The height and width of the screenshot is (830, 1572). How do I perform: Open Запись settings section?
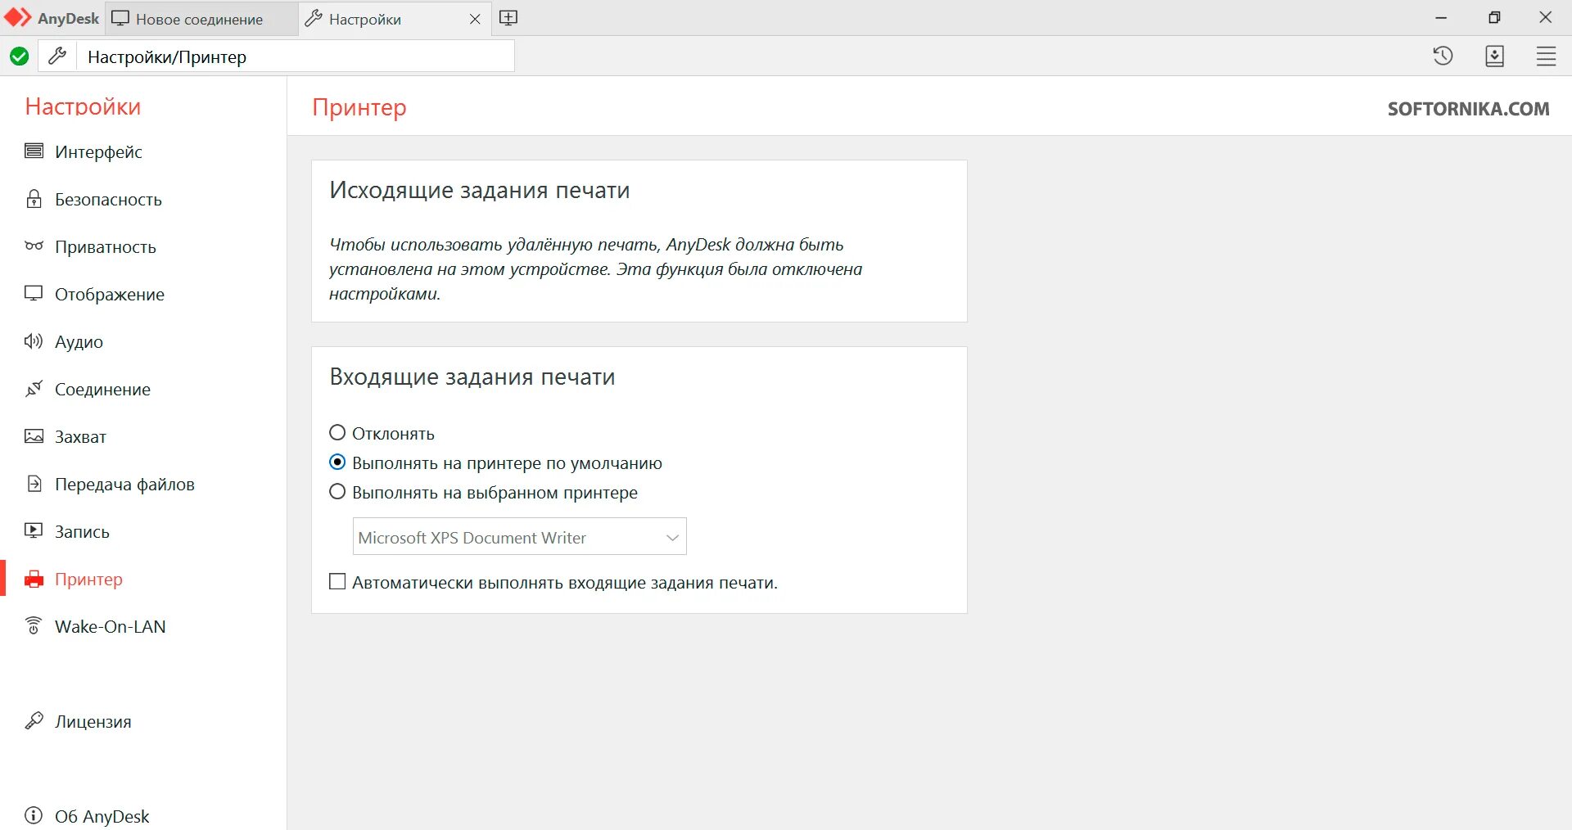click(x=82, y=531)
